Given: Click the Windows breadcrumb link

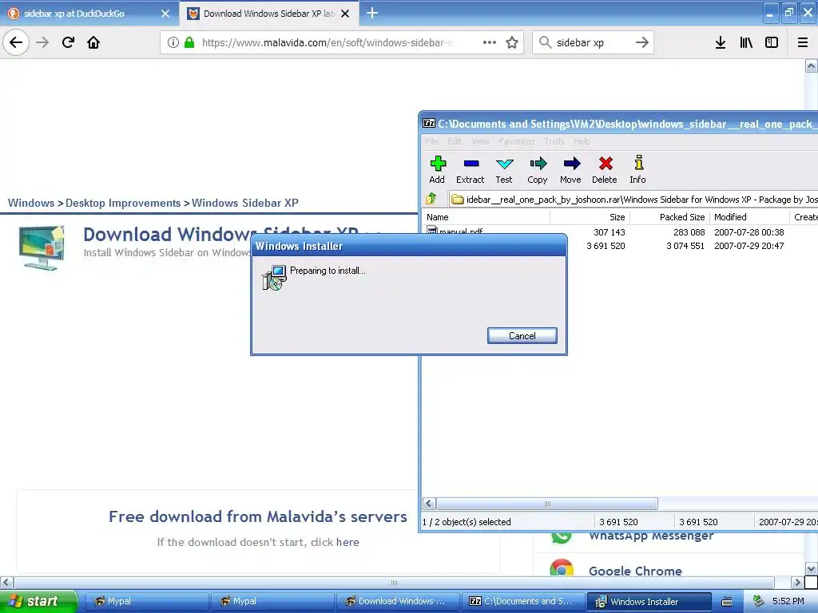Looking at the screenshot, I should 31,203.
